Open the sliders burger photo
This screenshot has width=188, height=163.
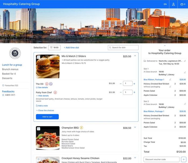click(48, 66)
